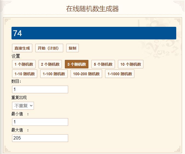Click the 数目 label text
185x154 pixels.
tap(16, 81)
